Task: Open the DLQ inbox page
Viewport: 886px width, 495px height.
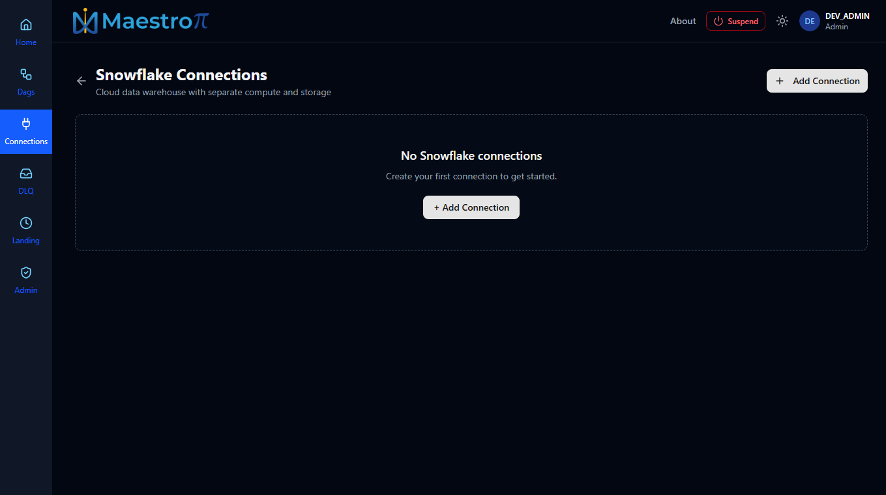Action: [26, 181]
